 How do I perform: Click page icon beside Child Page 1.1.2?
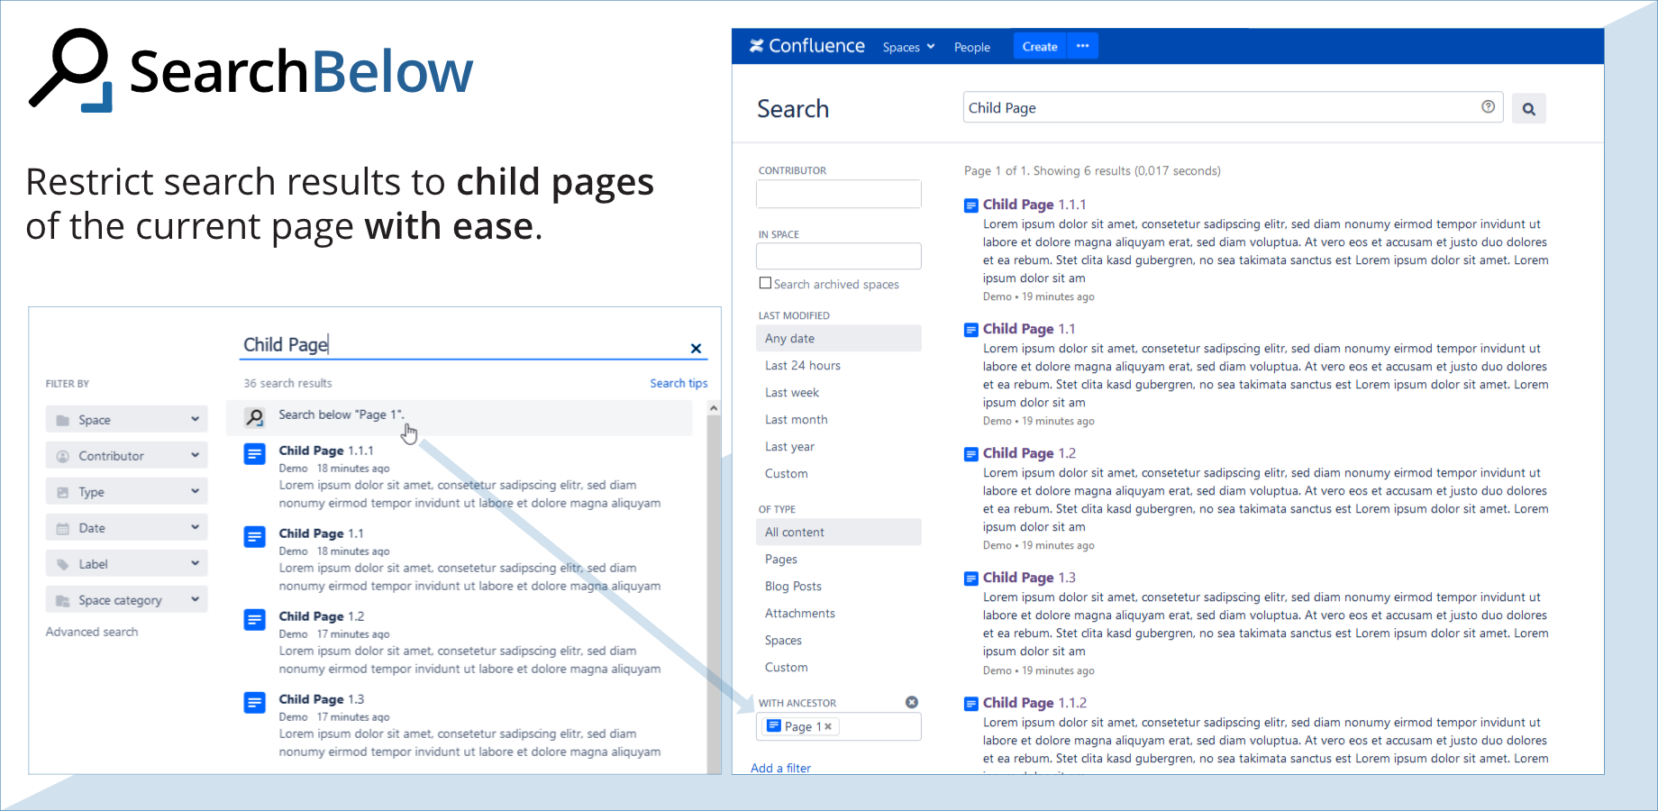970,704
